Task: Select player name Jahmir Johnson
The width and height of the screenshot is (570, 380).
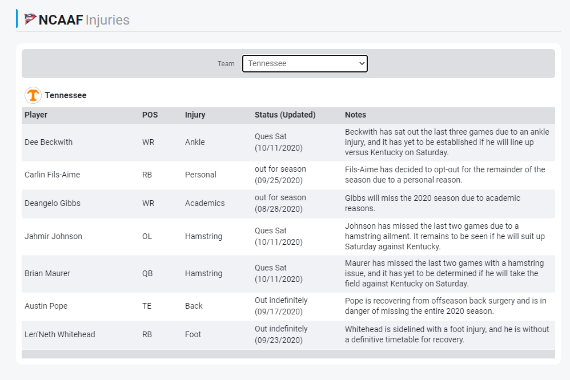Action: (53, 236)
